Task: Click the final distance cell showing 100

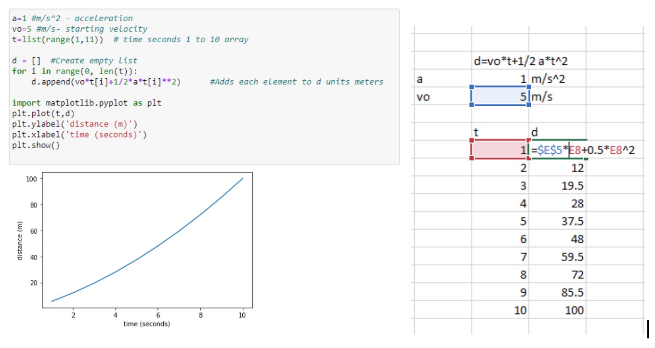Action: point(558,311)
